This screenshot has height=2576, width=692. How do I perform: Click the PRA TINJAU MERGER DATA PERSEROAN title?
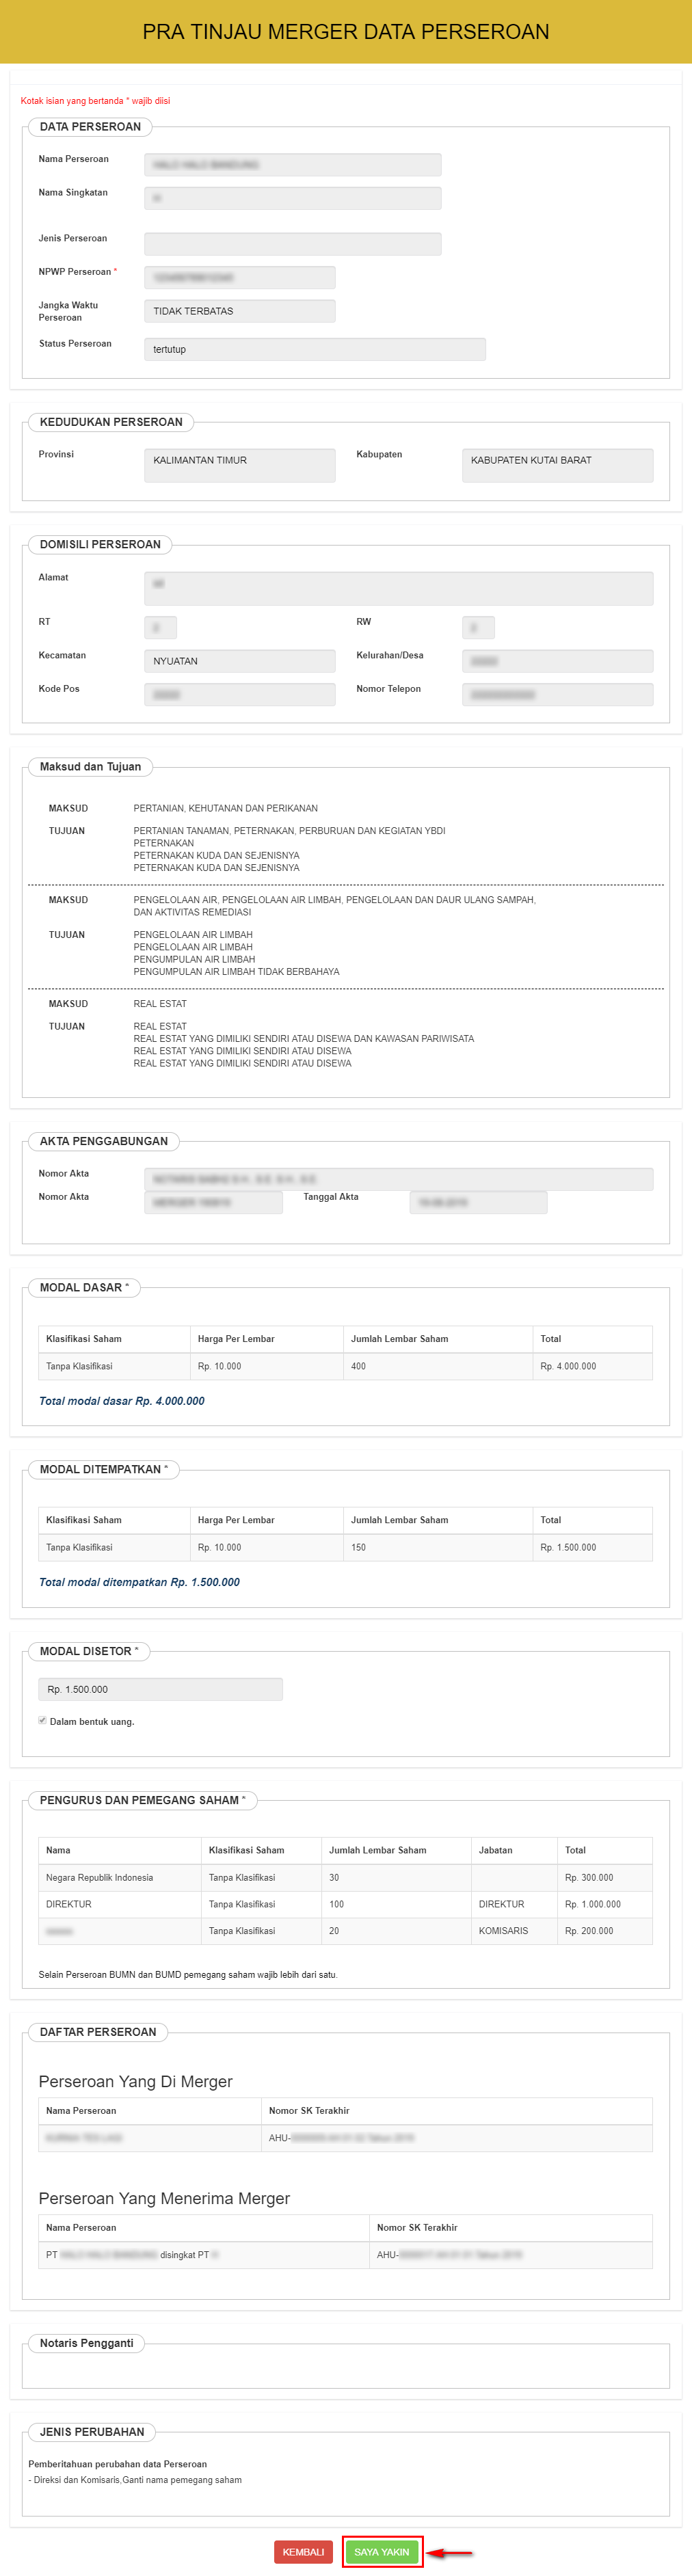coord(346,32)
